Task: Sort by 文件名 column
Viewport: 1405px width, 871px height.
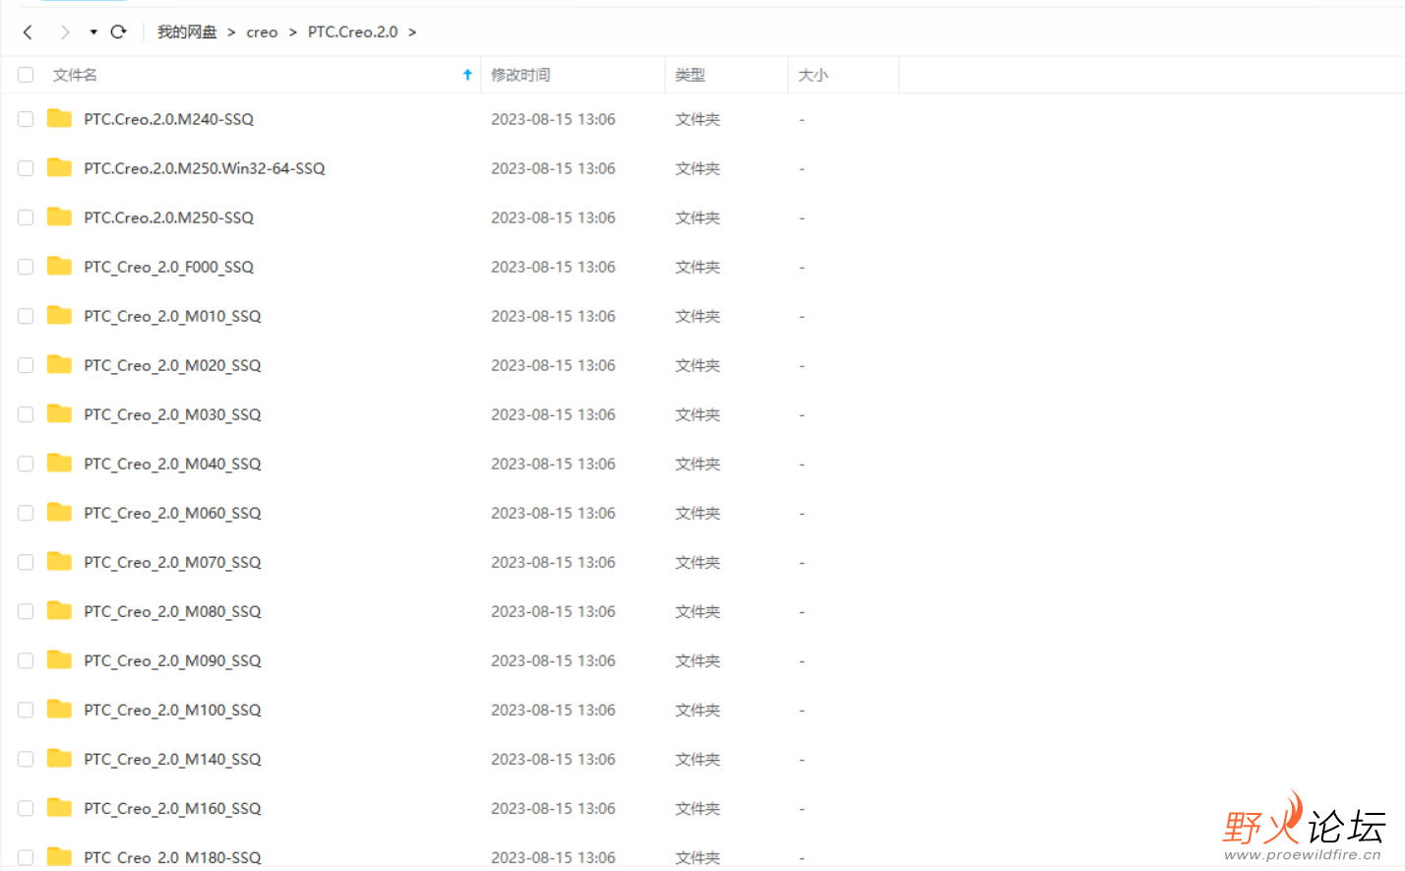Action: pos(75,75)
